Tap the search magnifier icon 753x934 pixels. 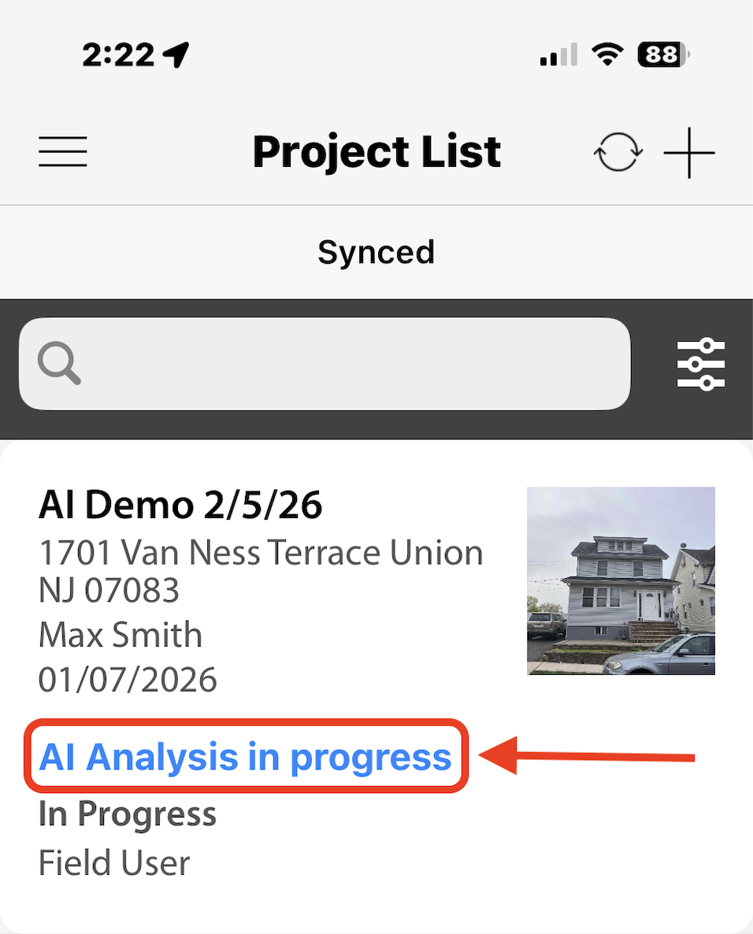click(x=59, y=364)
